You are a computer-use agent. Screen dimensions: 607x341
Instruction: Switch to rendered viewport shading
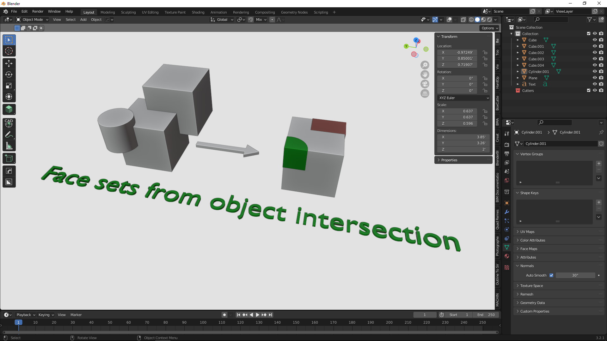(489, 20)
